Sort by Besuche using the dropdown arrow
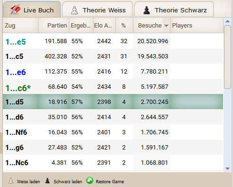This screenshot has width=233, height=187. coord(166,26)
